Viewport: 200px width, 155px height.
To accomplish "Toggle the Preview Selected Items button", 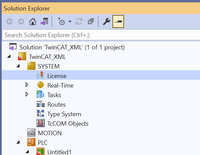I will [x=118, y=21].
